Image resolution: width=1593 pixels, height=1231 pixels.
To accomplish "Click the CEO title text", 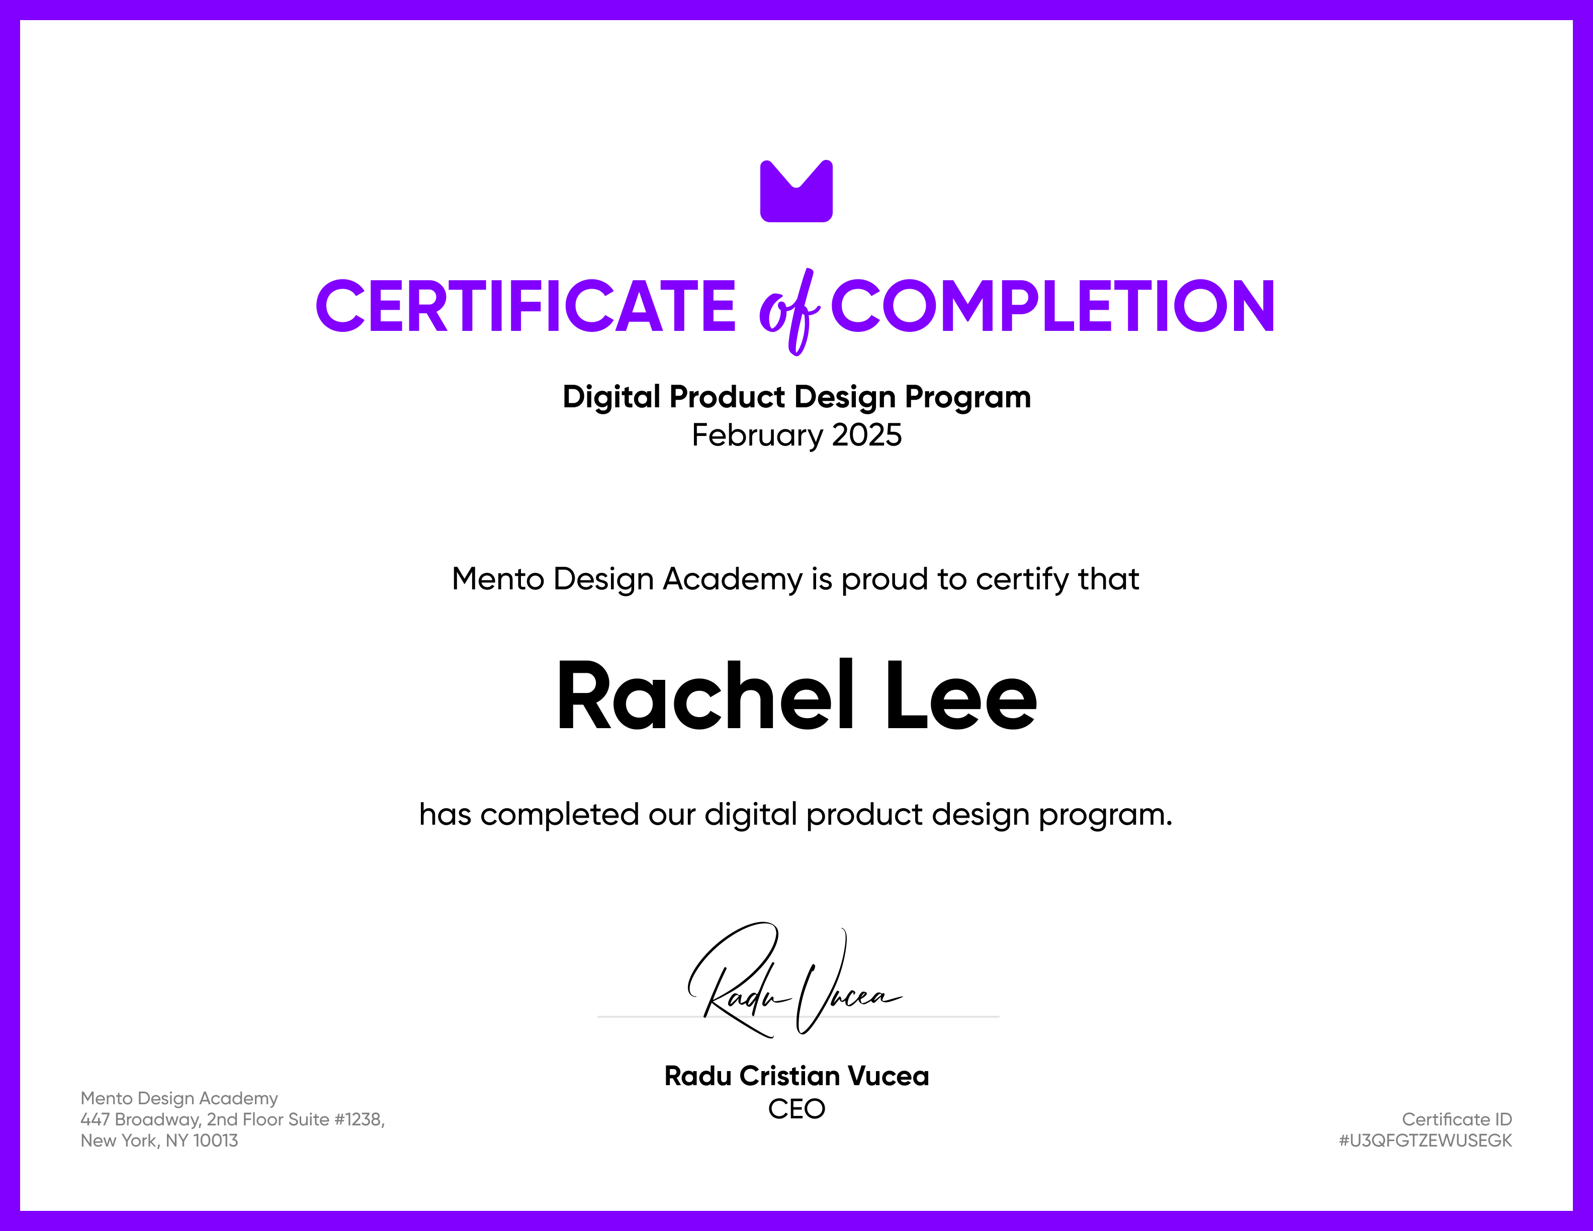I will 796,1109.
